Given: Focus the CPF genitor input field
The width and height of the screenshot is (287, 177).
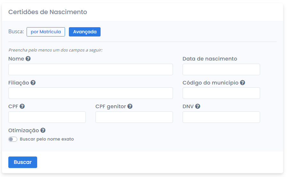Looking at the screenshot, I should coord(134,117).
